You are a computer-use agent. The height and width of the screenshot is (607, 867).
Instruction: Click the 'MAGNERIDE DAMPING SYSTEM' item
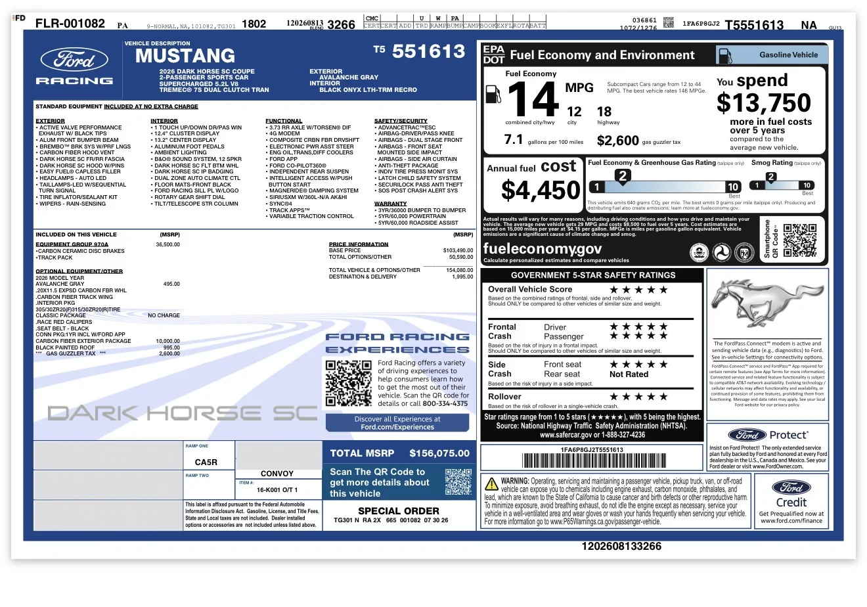314,191
